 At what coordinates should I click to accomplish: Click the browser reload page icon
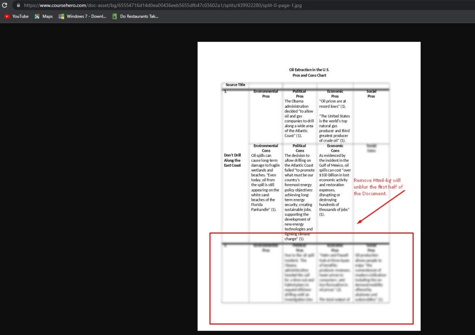click(5, 5)
